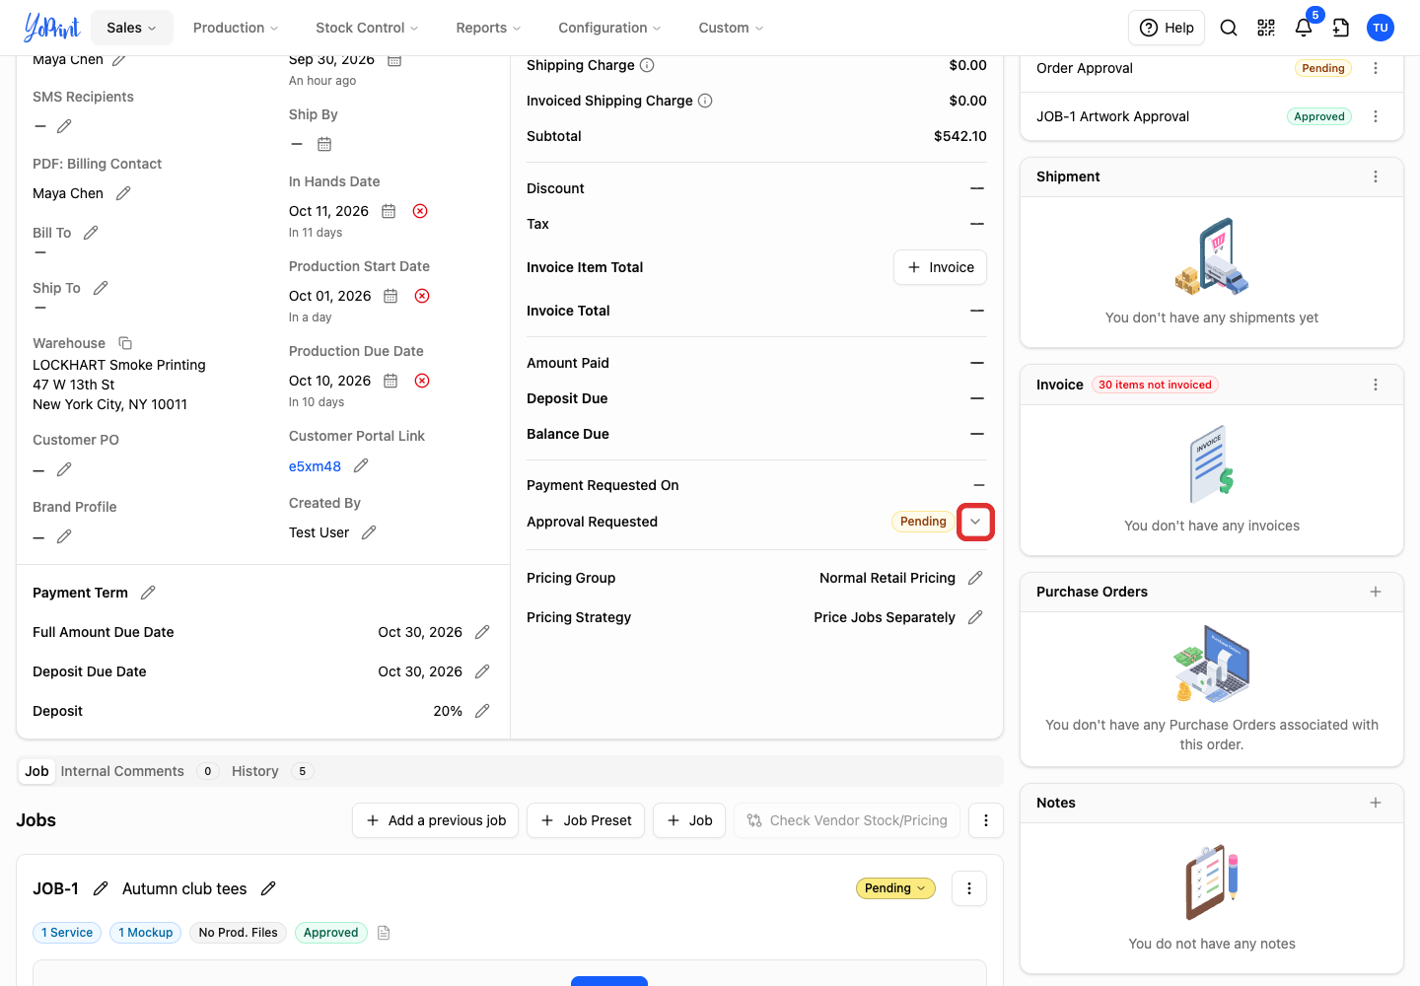The width and height of the screenshot is (1420, 986).
Task: Edit the Pricing Group pencil icon
Action: [x=975, y=578]
